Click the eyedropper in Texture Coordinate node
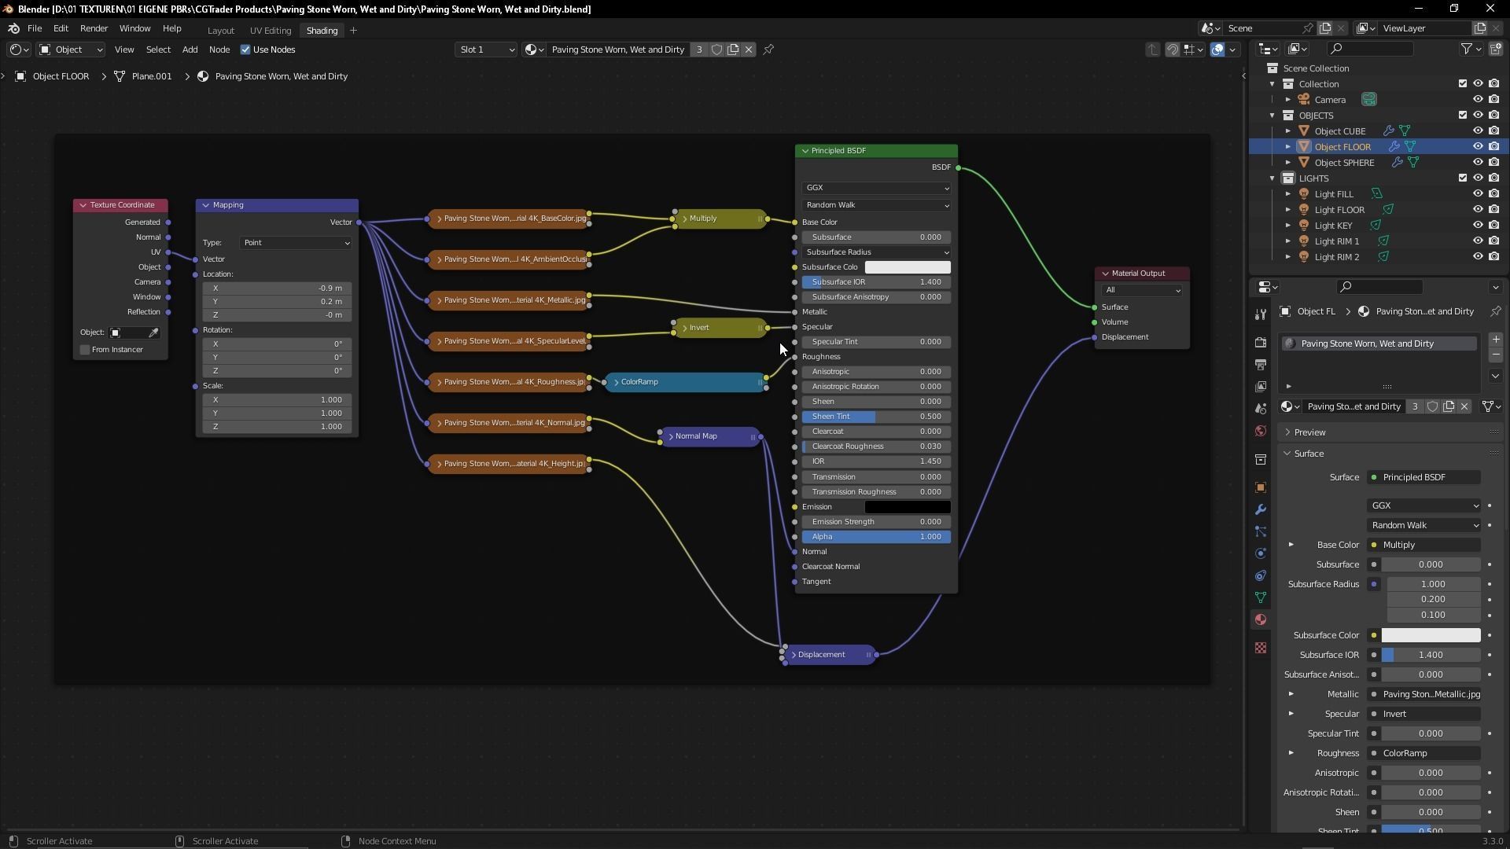This screenshot has width=1510, height=849. point(153,333)
